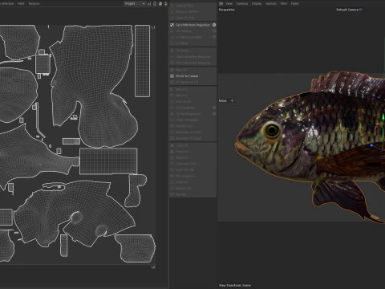
Task: Open Set UVW from Projection settings gear
Action: pyautogui.click(x=214, y=25)
